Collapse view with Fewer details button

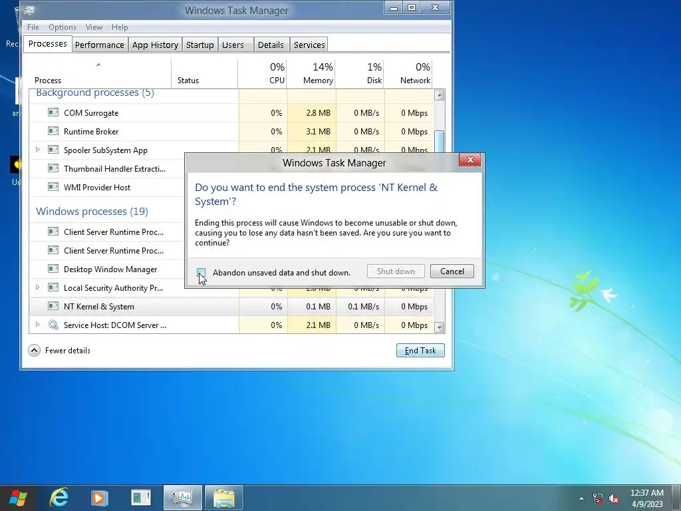[59, 350]
